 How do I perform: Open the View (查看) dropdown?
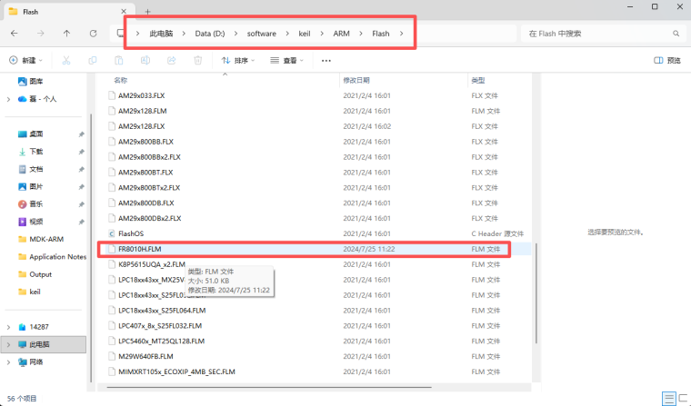click(289, 61)
